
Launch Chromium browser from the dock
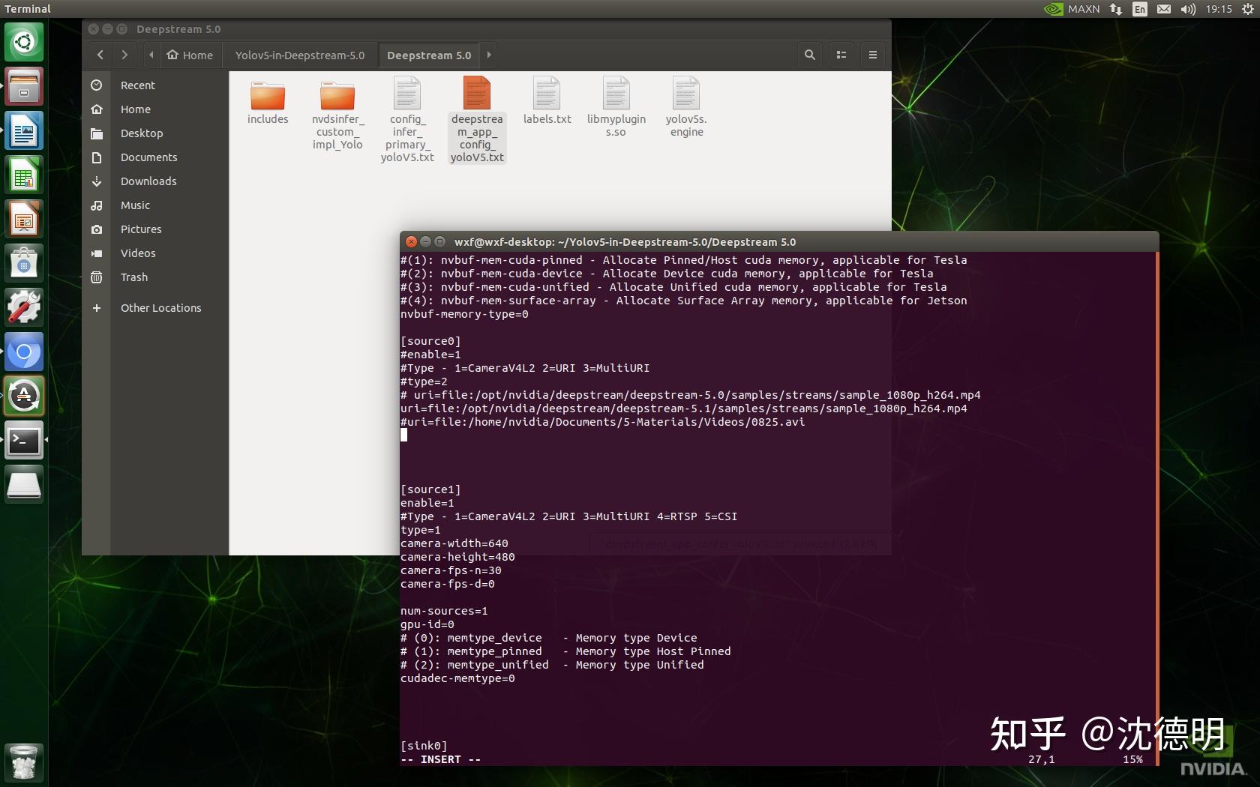coord(24,352)
